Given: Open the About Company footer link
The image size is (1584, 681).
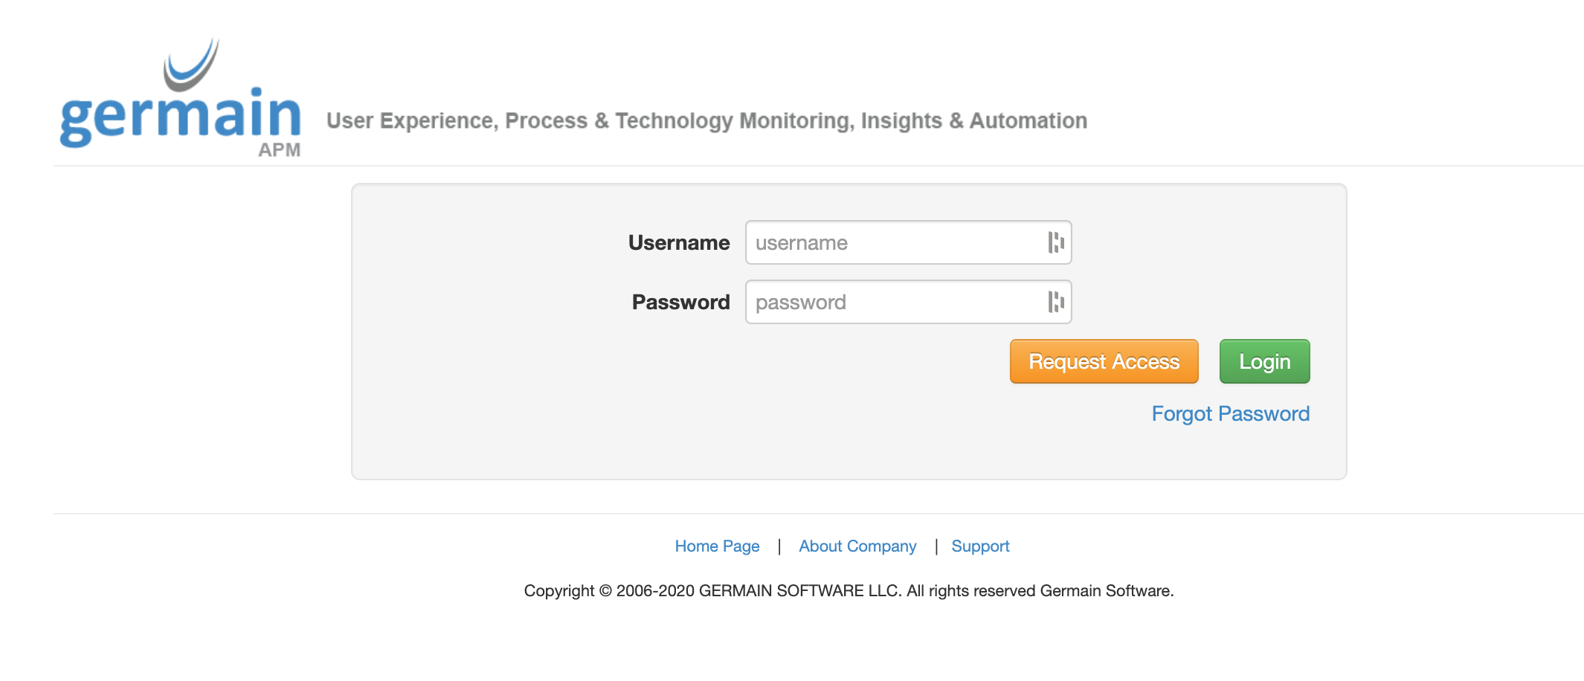Looking at the screenshot, I should [857, 546].
